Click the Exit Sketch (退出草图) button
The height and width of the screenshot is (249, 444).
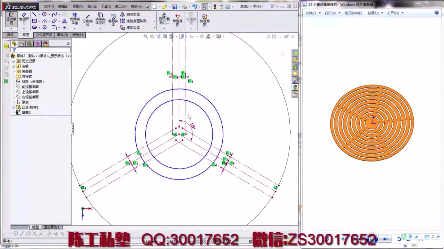(x=11, y=19)
